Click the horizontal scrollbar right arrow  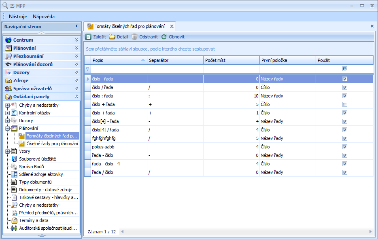pos(371,232)
